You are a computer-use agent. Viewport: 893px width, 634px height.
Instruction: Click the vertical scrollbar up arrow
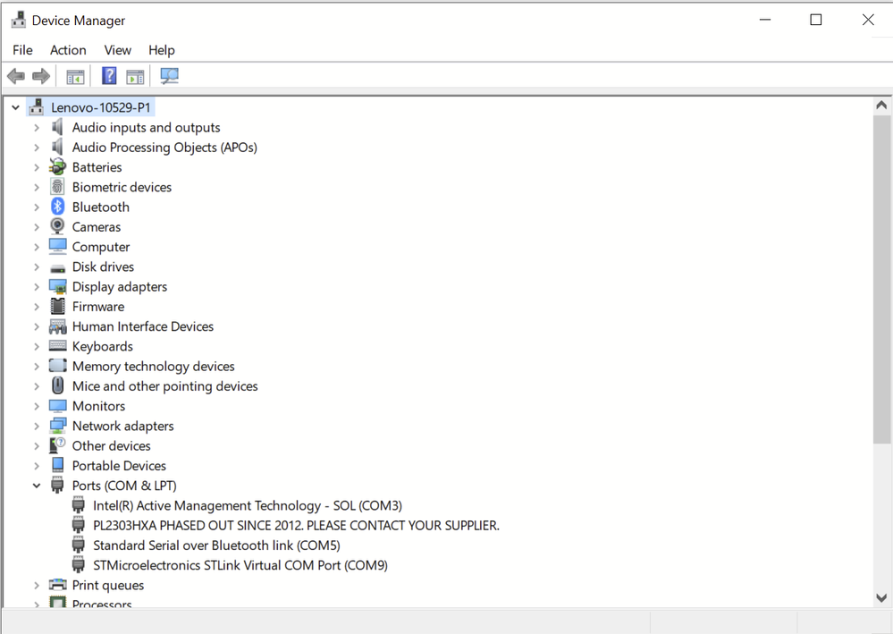pos(881,106)
